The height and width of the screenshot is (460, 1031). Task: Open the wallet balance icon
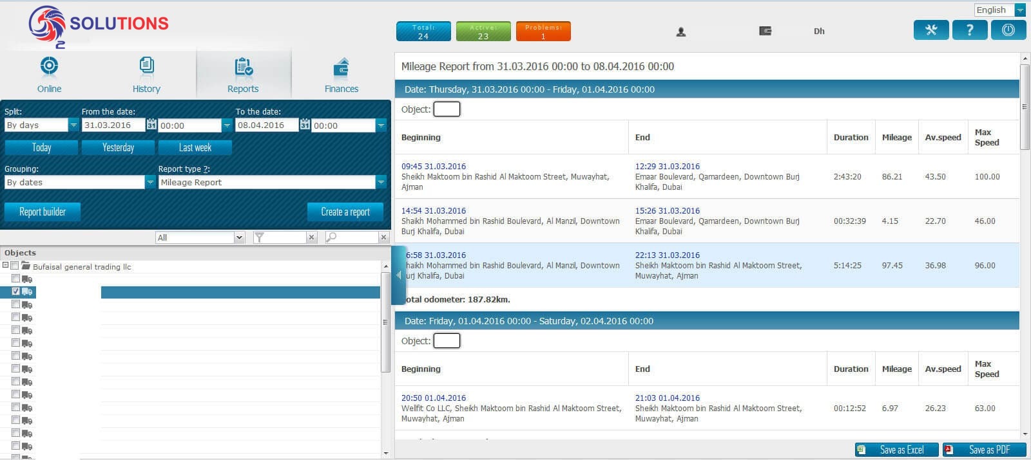click(x=765, y=31)
